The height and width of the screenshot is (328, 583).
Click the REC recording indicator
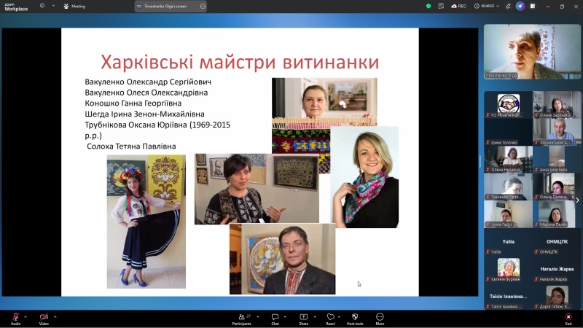click(458, 6)
